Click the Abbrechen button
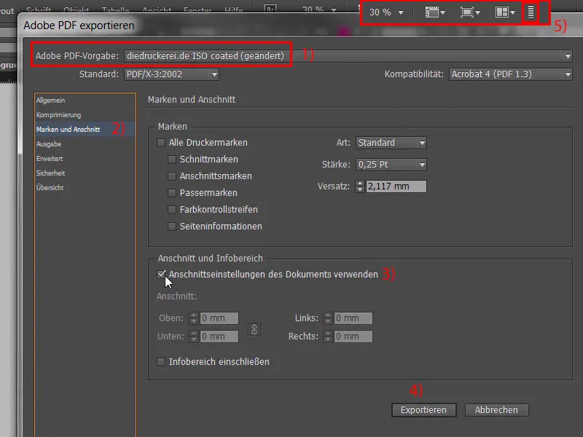 496,410
